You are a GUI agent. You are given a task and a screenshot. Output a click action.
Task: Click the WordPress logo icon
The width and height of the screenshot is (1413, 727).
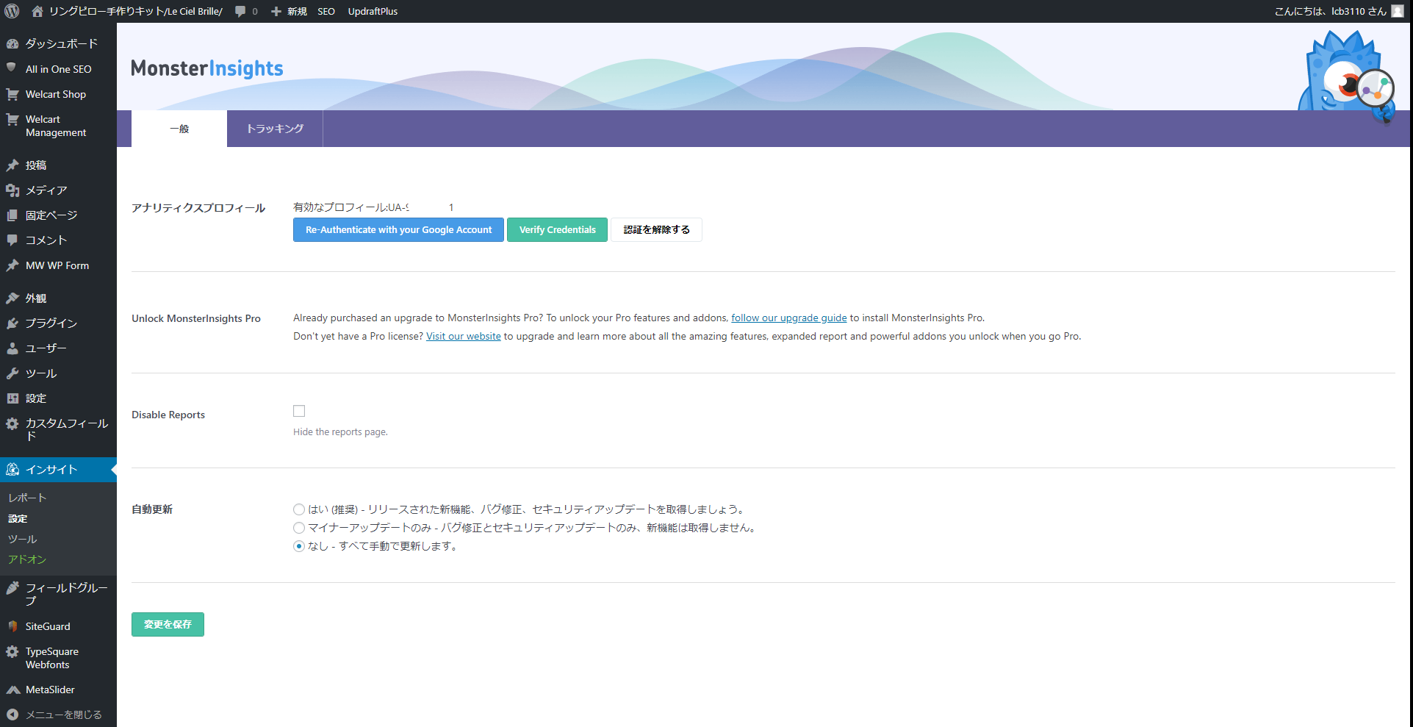12,11
